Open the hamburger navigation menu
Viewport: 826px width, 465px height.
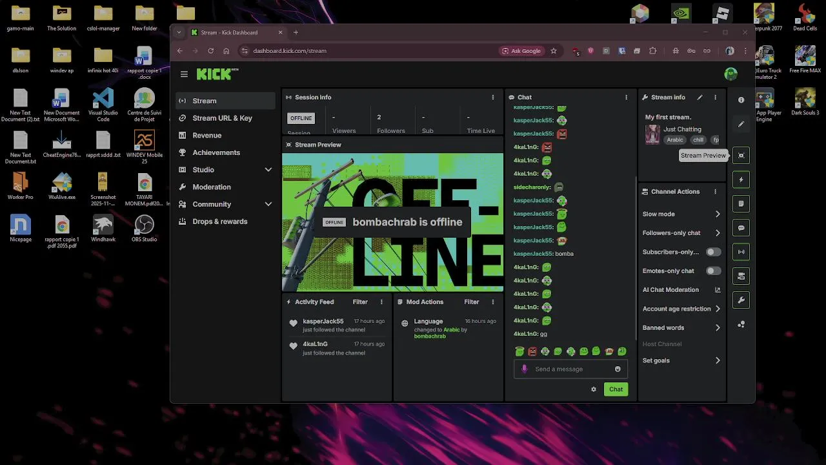pos(184,74)
